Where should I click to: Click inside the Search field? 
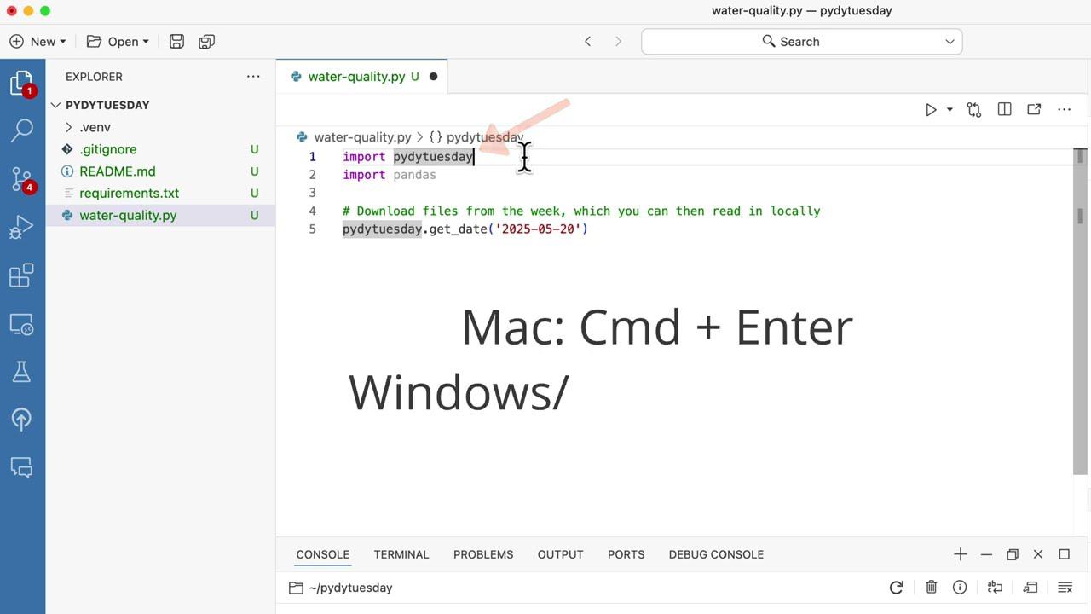799,41
